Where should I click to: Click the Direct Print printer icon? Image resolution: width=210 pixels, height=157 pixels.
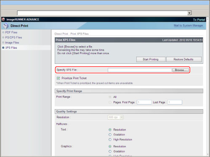[6, 26]
